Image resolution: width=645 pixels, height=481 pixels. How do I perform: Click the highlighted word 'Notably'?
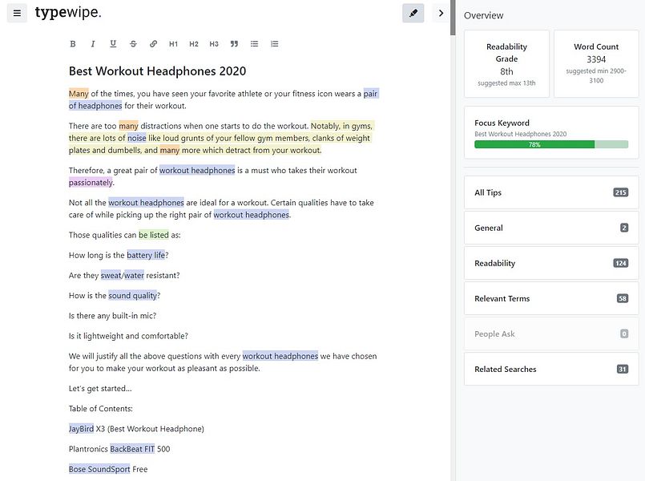325,126
